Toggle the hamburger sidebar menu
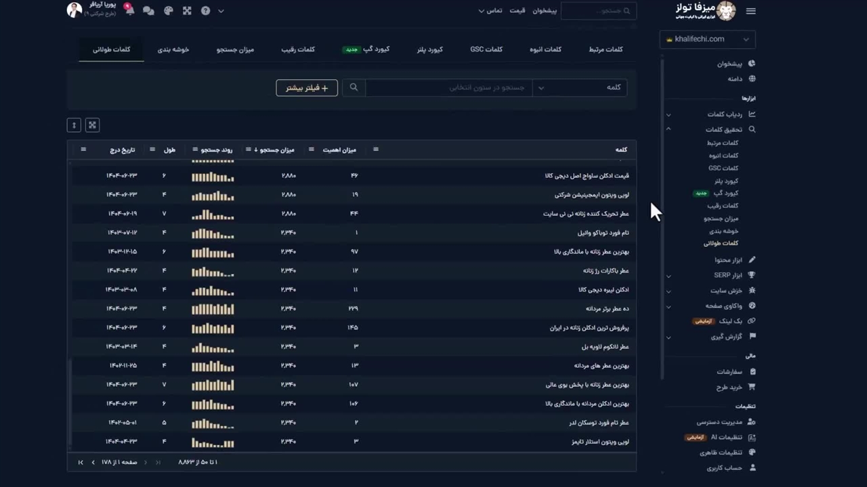The width and height of the screenshot is (867, 487). 750,11
